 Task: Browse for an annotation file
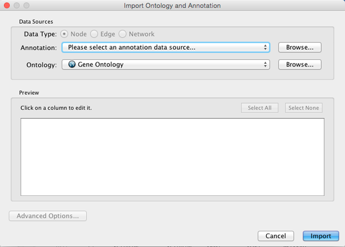pyautogui.click(x=300, y=47)
